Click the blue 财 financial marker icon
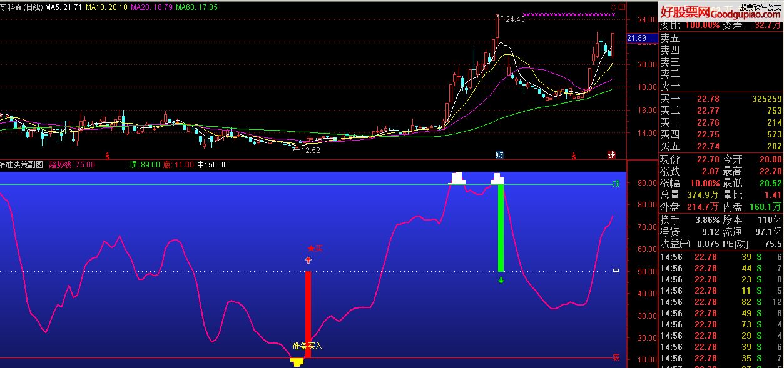The image size is (784, 368). pyautogui.click(x=499, y=154)
